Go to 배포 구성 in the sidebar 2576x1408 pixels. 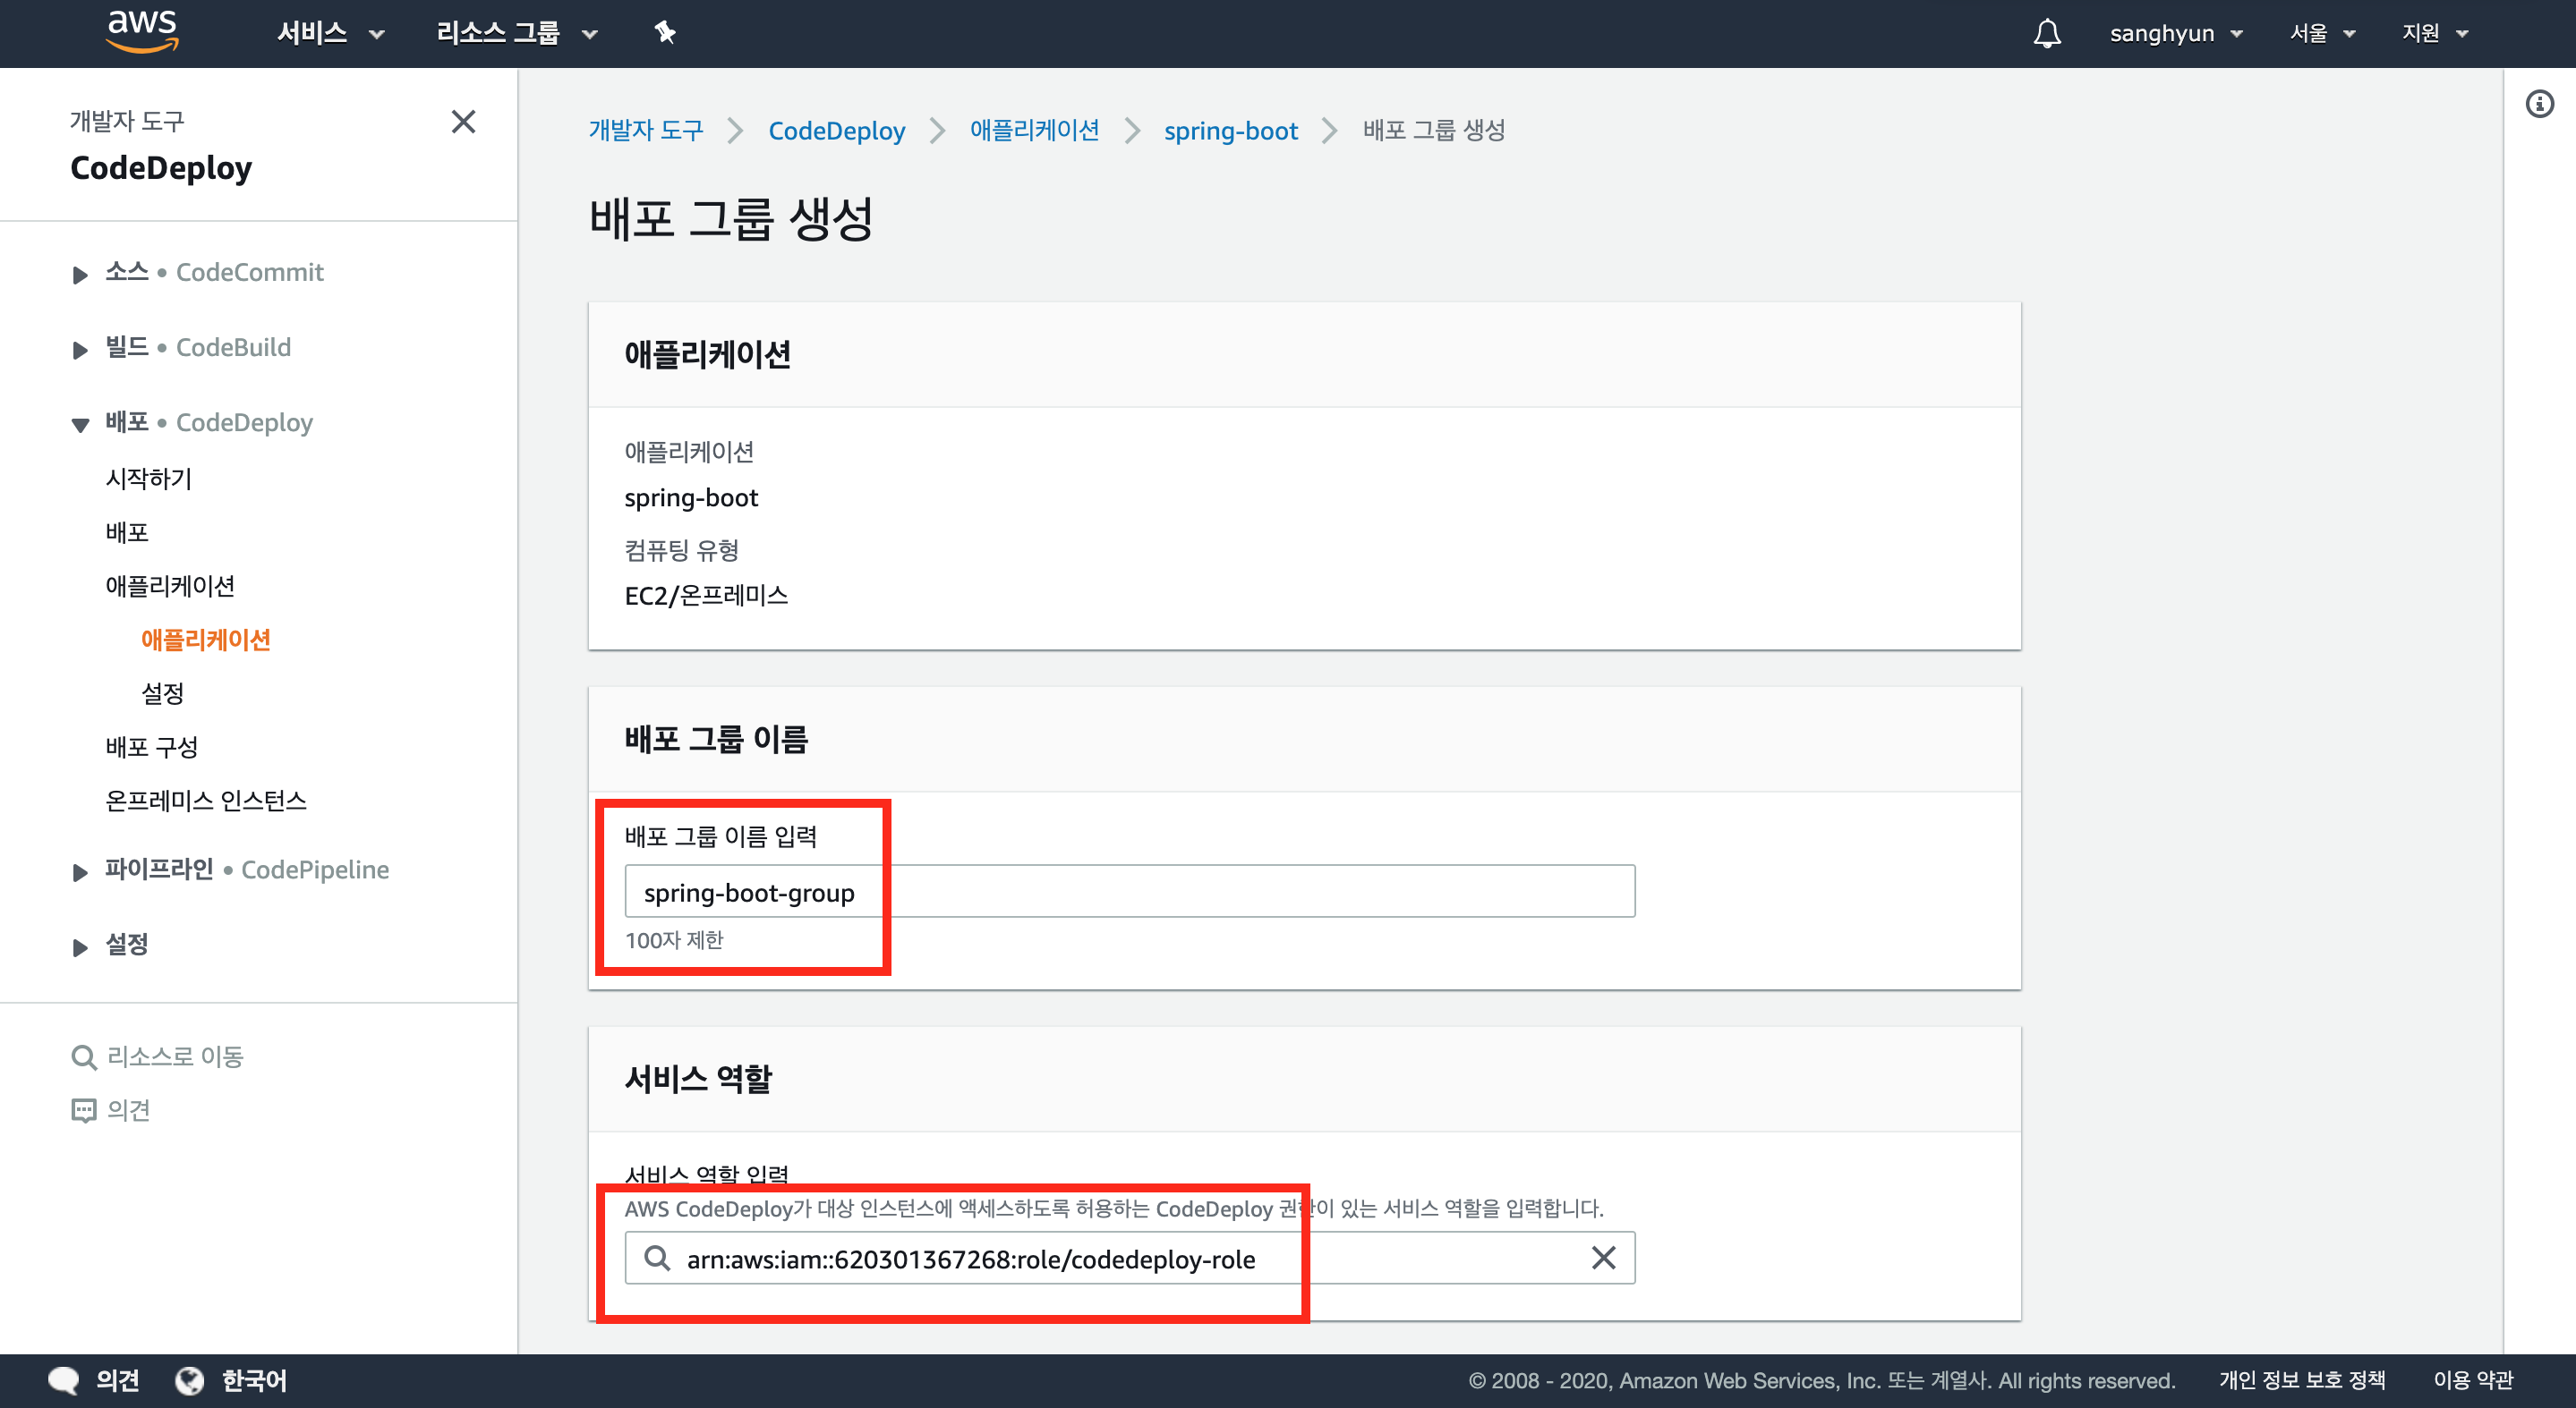point(152,746)
